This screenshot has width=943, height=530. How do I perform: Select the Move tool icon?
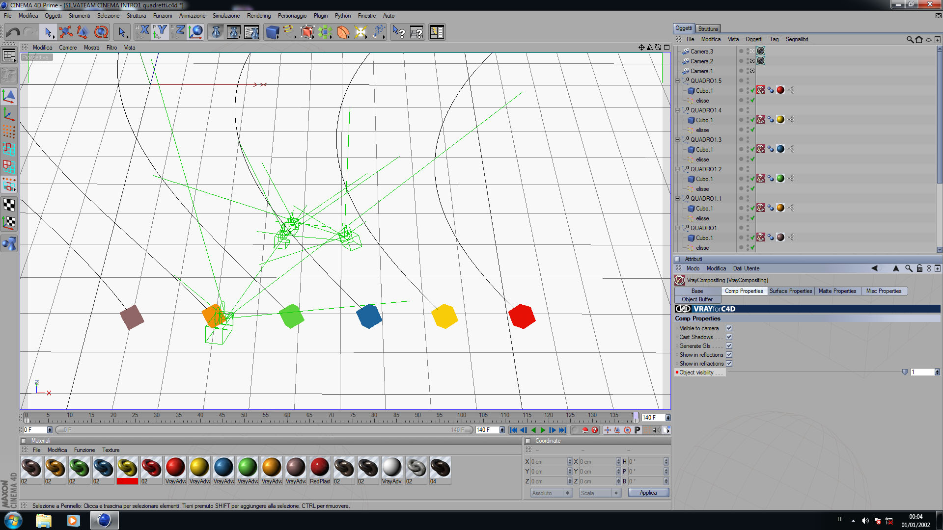(x=65, y=32)
